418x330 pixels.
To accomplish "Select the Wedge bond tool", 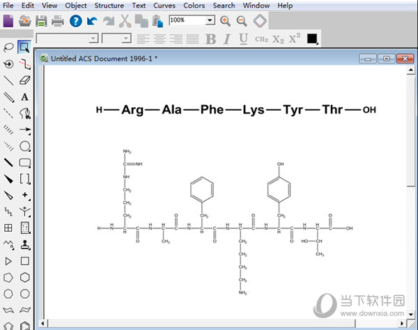I will pos(8,179).
